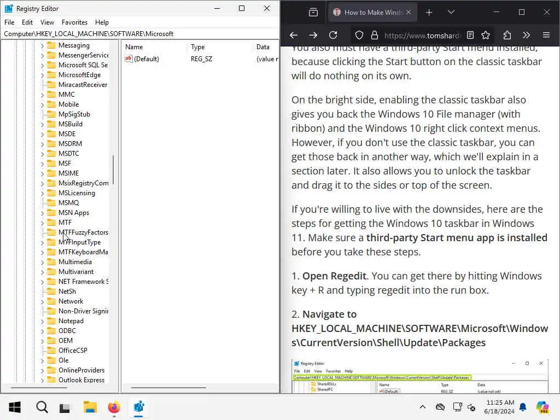
Task: Reload the page in Firefox
Action: (333, 35)
